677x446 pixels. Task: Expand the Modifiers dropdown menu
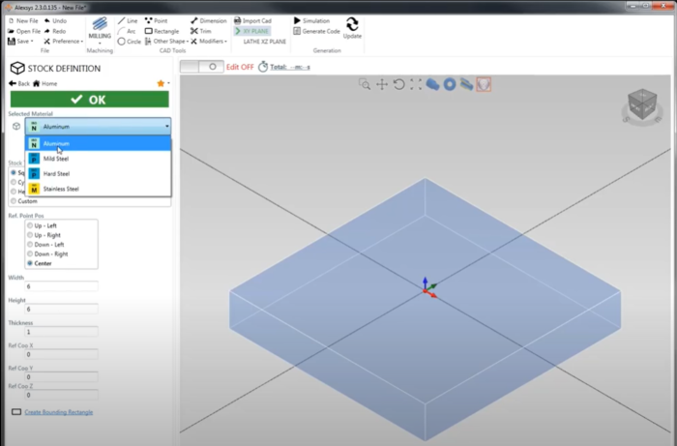point(211,42)
